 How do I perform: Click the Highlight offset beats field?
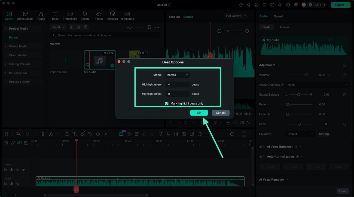pyautogui.click(x=177, y=94)
